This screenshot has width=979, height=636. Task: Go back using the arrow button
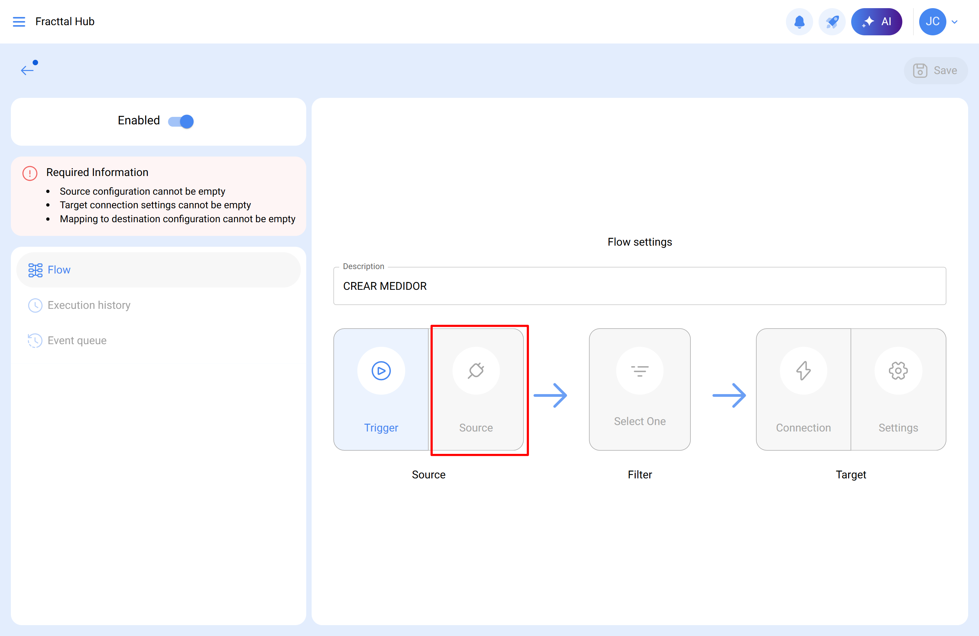coord(28,70)
